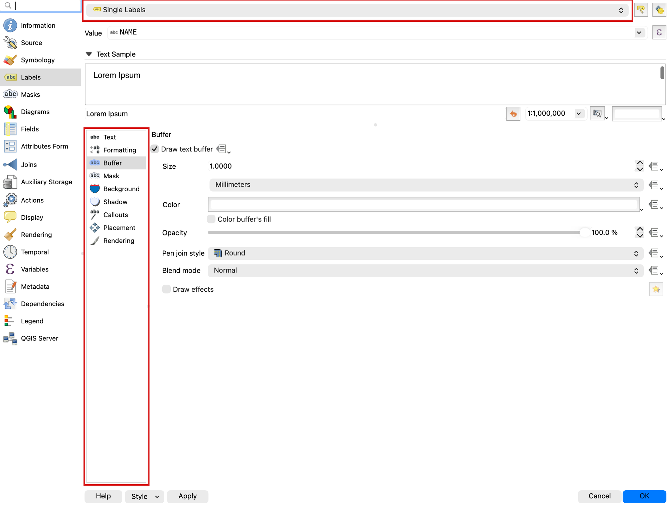Viewport: 668px width, 507px height.
Task: Uncheck Draw text buffer checkbox
Action: point(155,149)
